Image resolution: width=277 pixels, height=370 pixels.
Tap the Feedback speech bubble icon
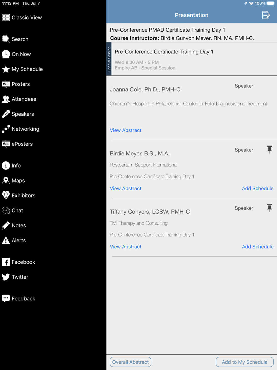point(6,298)
